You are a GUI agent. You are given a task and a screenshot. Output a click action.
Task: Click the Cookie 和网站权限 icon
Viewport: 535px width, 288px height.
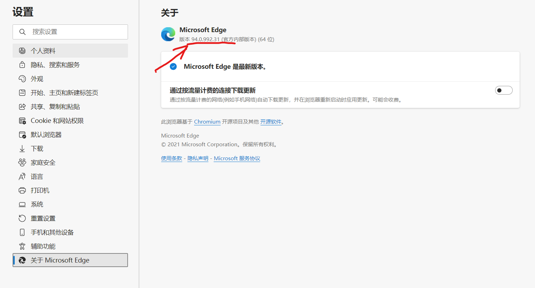[22, 120]
